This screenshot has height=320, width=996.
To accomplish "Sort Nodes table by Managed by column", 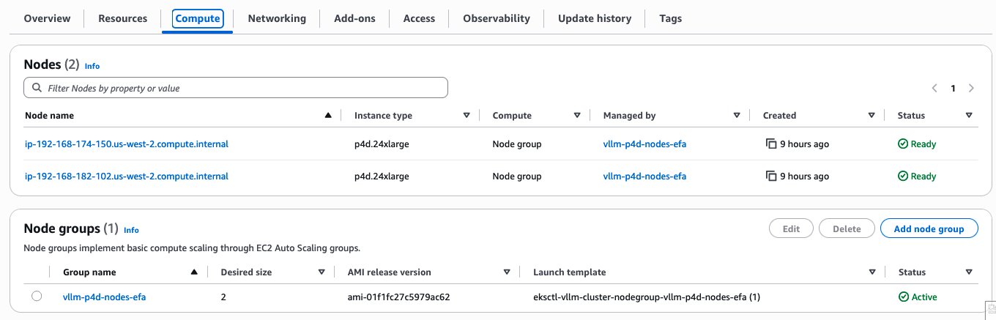I will (x=737, y=116).
